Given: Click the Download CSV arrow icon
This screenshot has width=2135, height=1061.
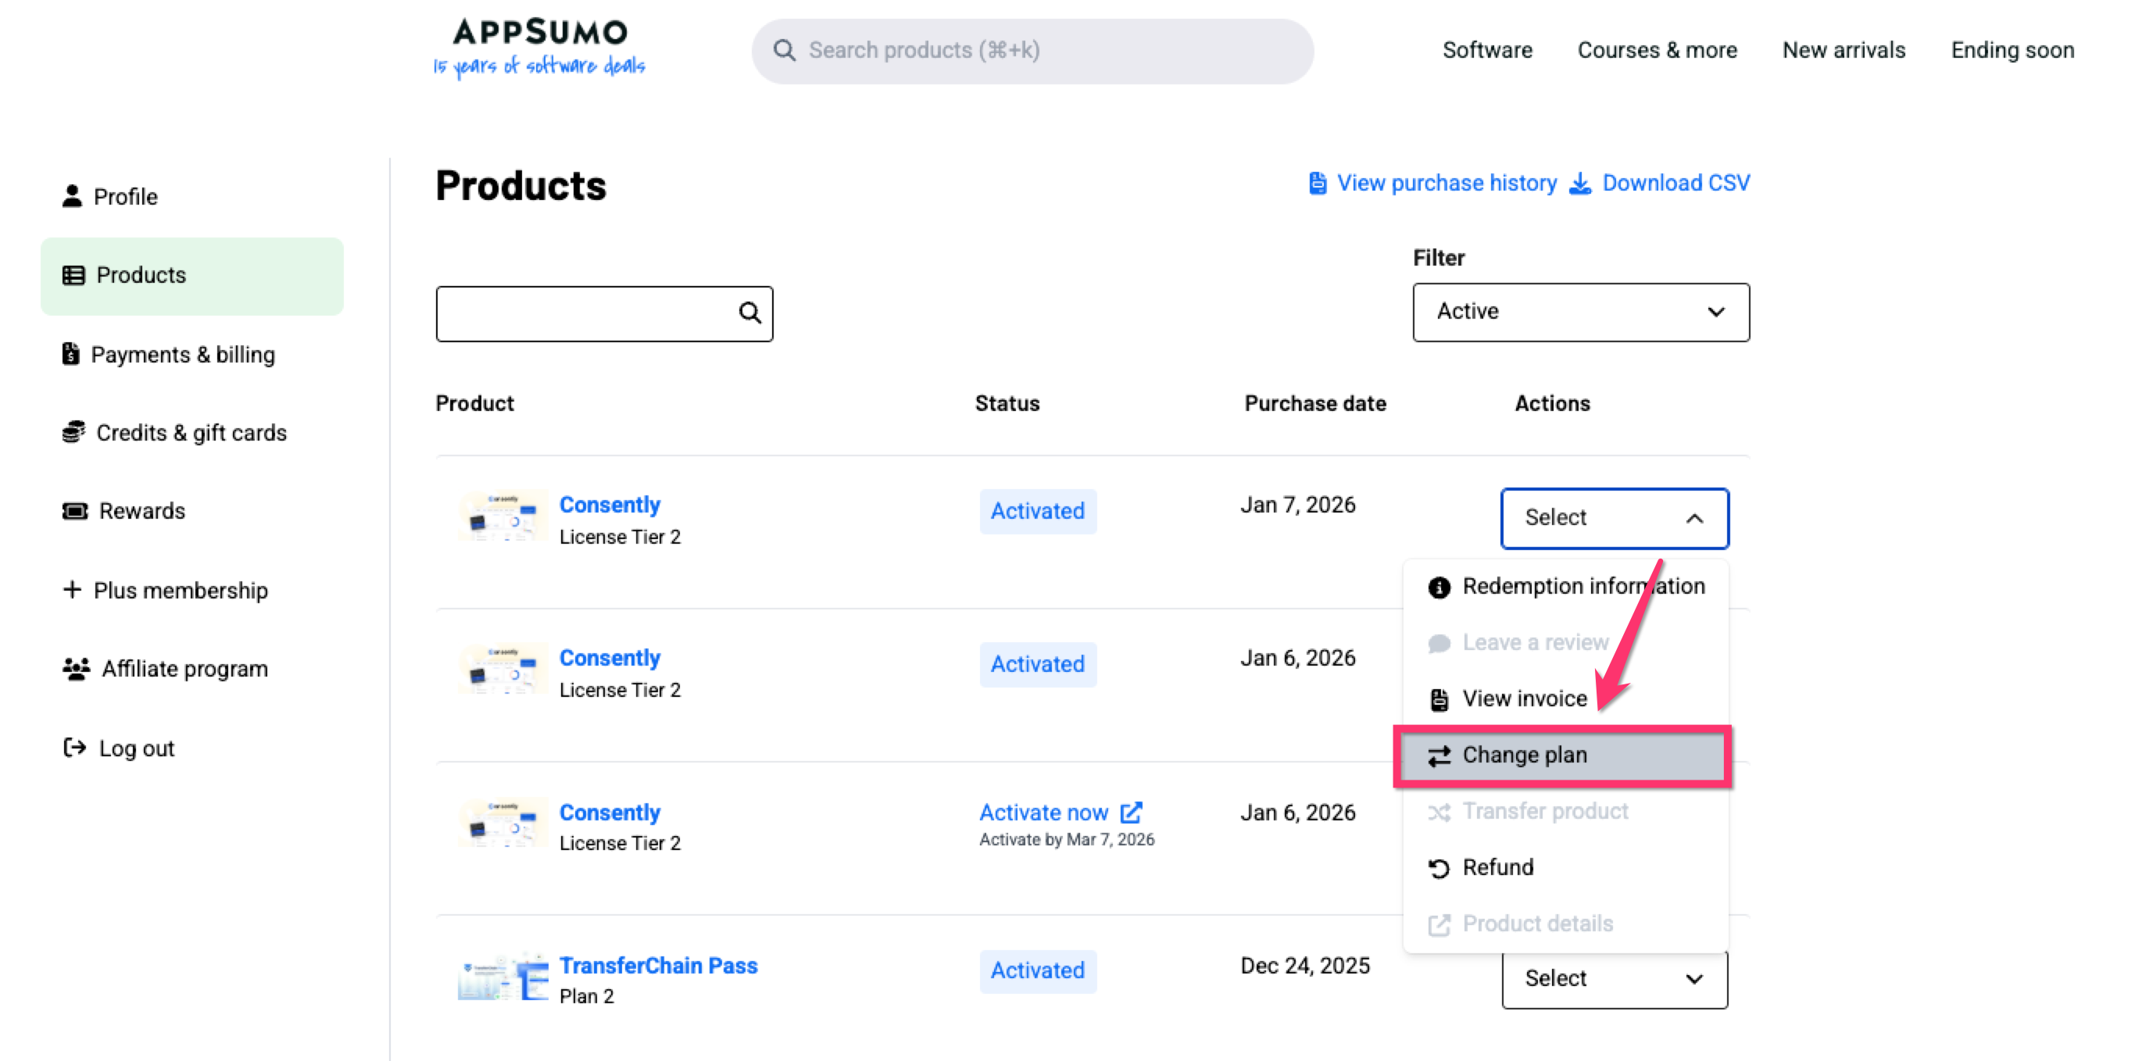Looking at the screenshot, I should (x=1579, y=183).
